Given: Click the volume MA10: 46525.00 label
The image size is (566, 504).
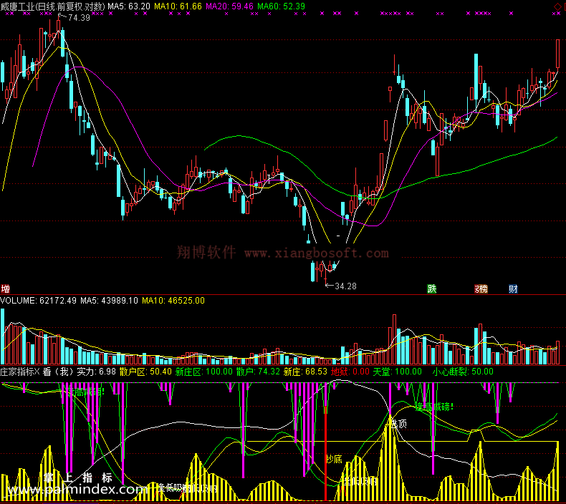Looking at the screenshot, I should (173, 300).
